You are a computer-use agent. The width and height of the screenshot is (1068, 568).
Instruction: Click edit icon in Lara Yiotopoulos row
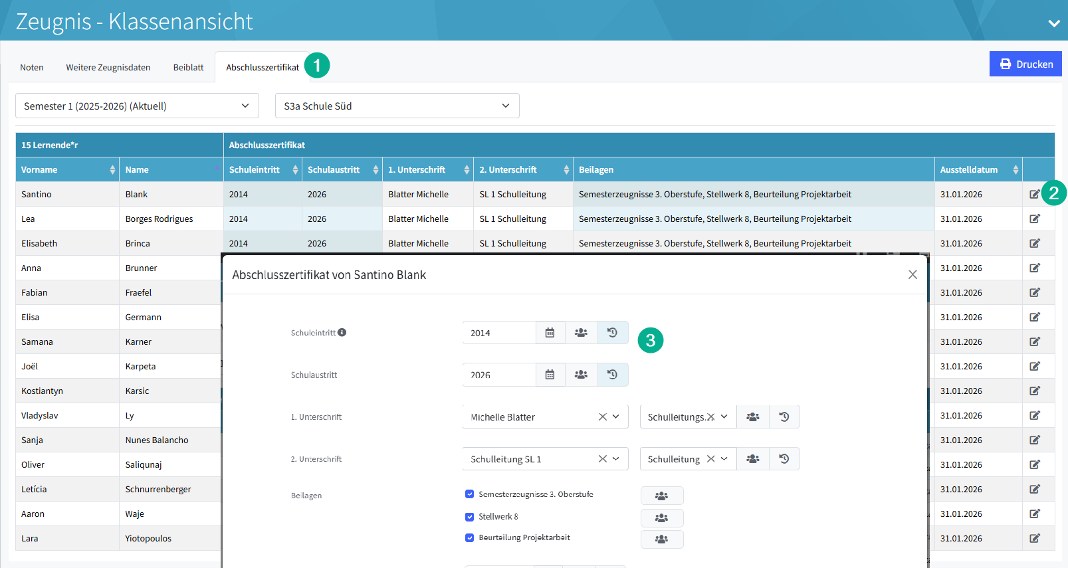(x=1035, y=538)
